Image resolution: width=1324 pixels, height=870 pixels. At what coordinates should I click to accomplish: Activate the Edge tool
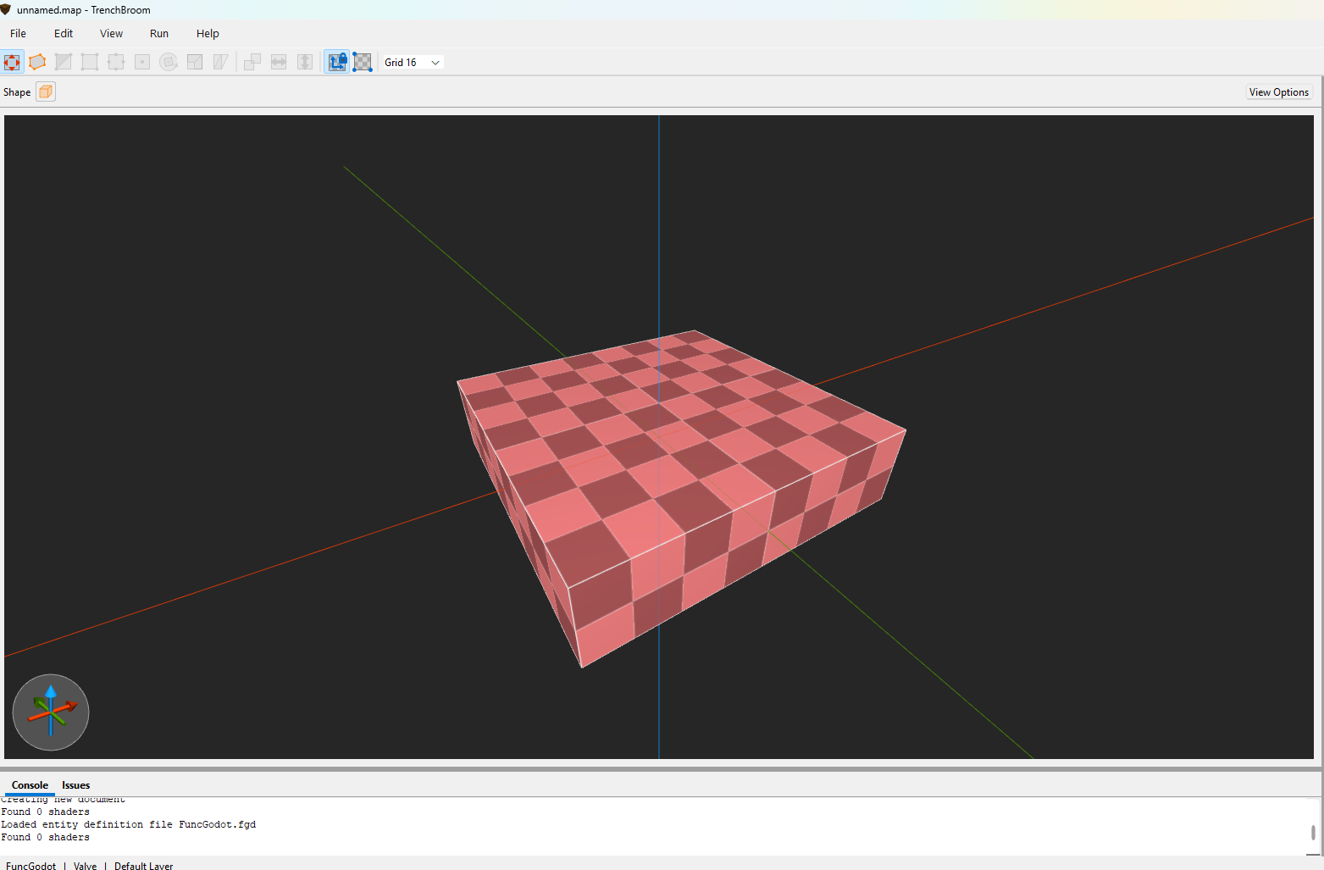coord(116,62)
